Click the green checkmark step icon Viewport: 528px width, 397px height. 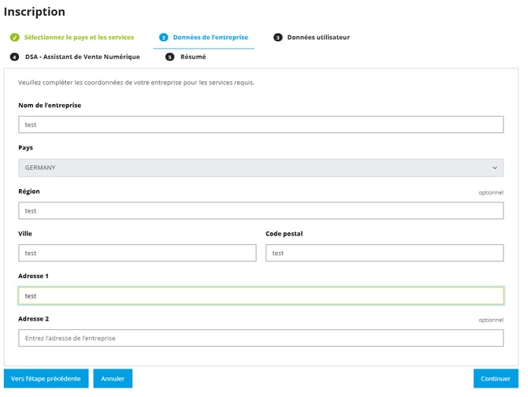(x=14, y=37)
